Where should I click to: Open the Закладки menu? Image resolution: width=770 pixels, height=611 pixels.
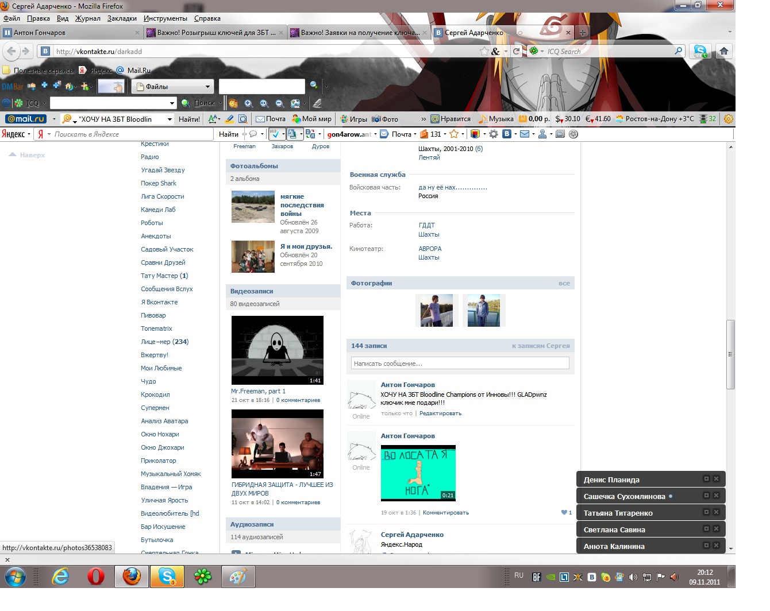point(122,18)
